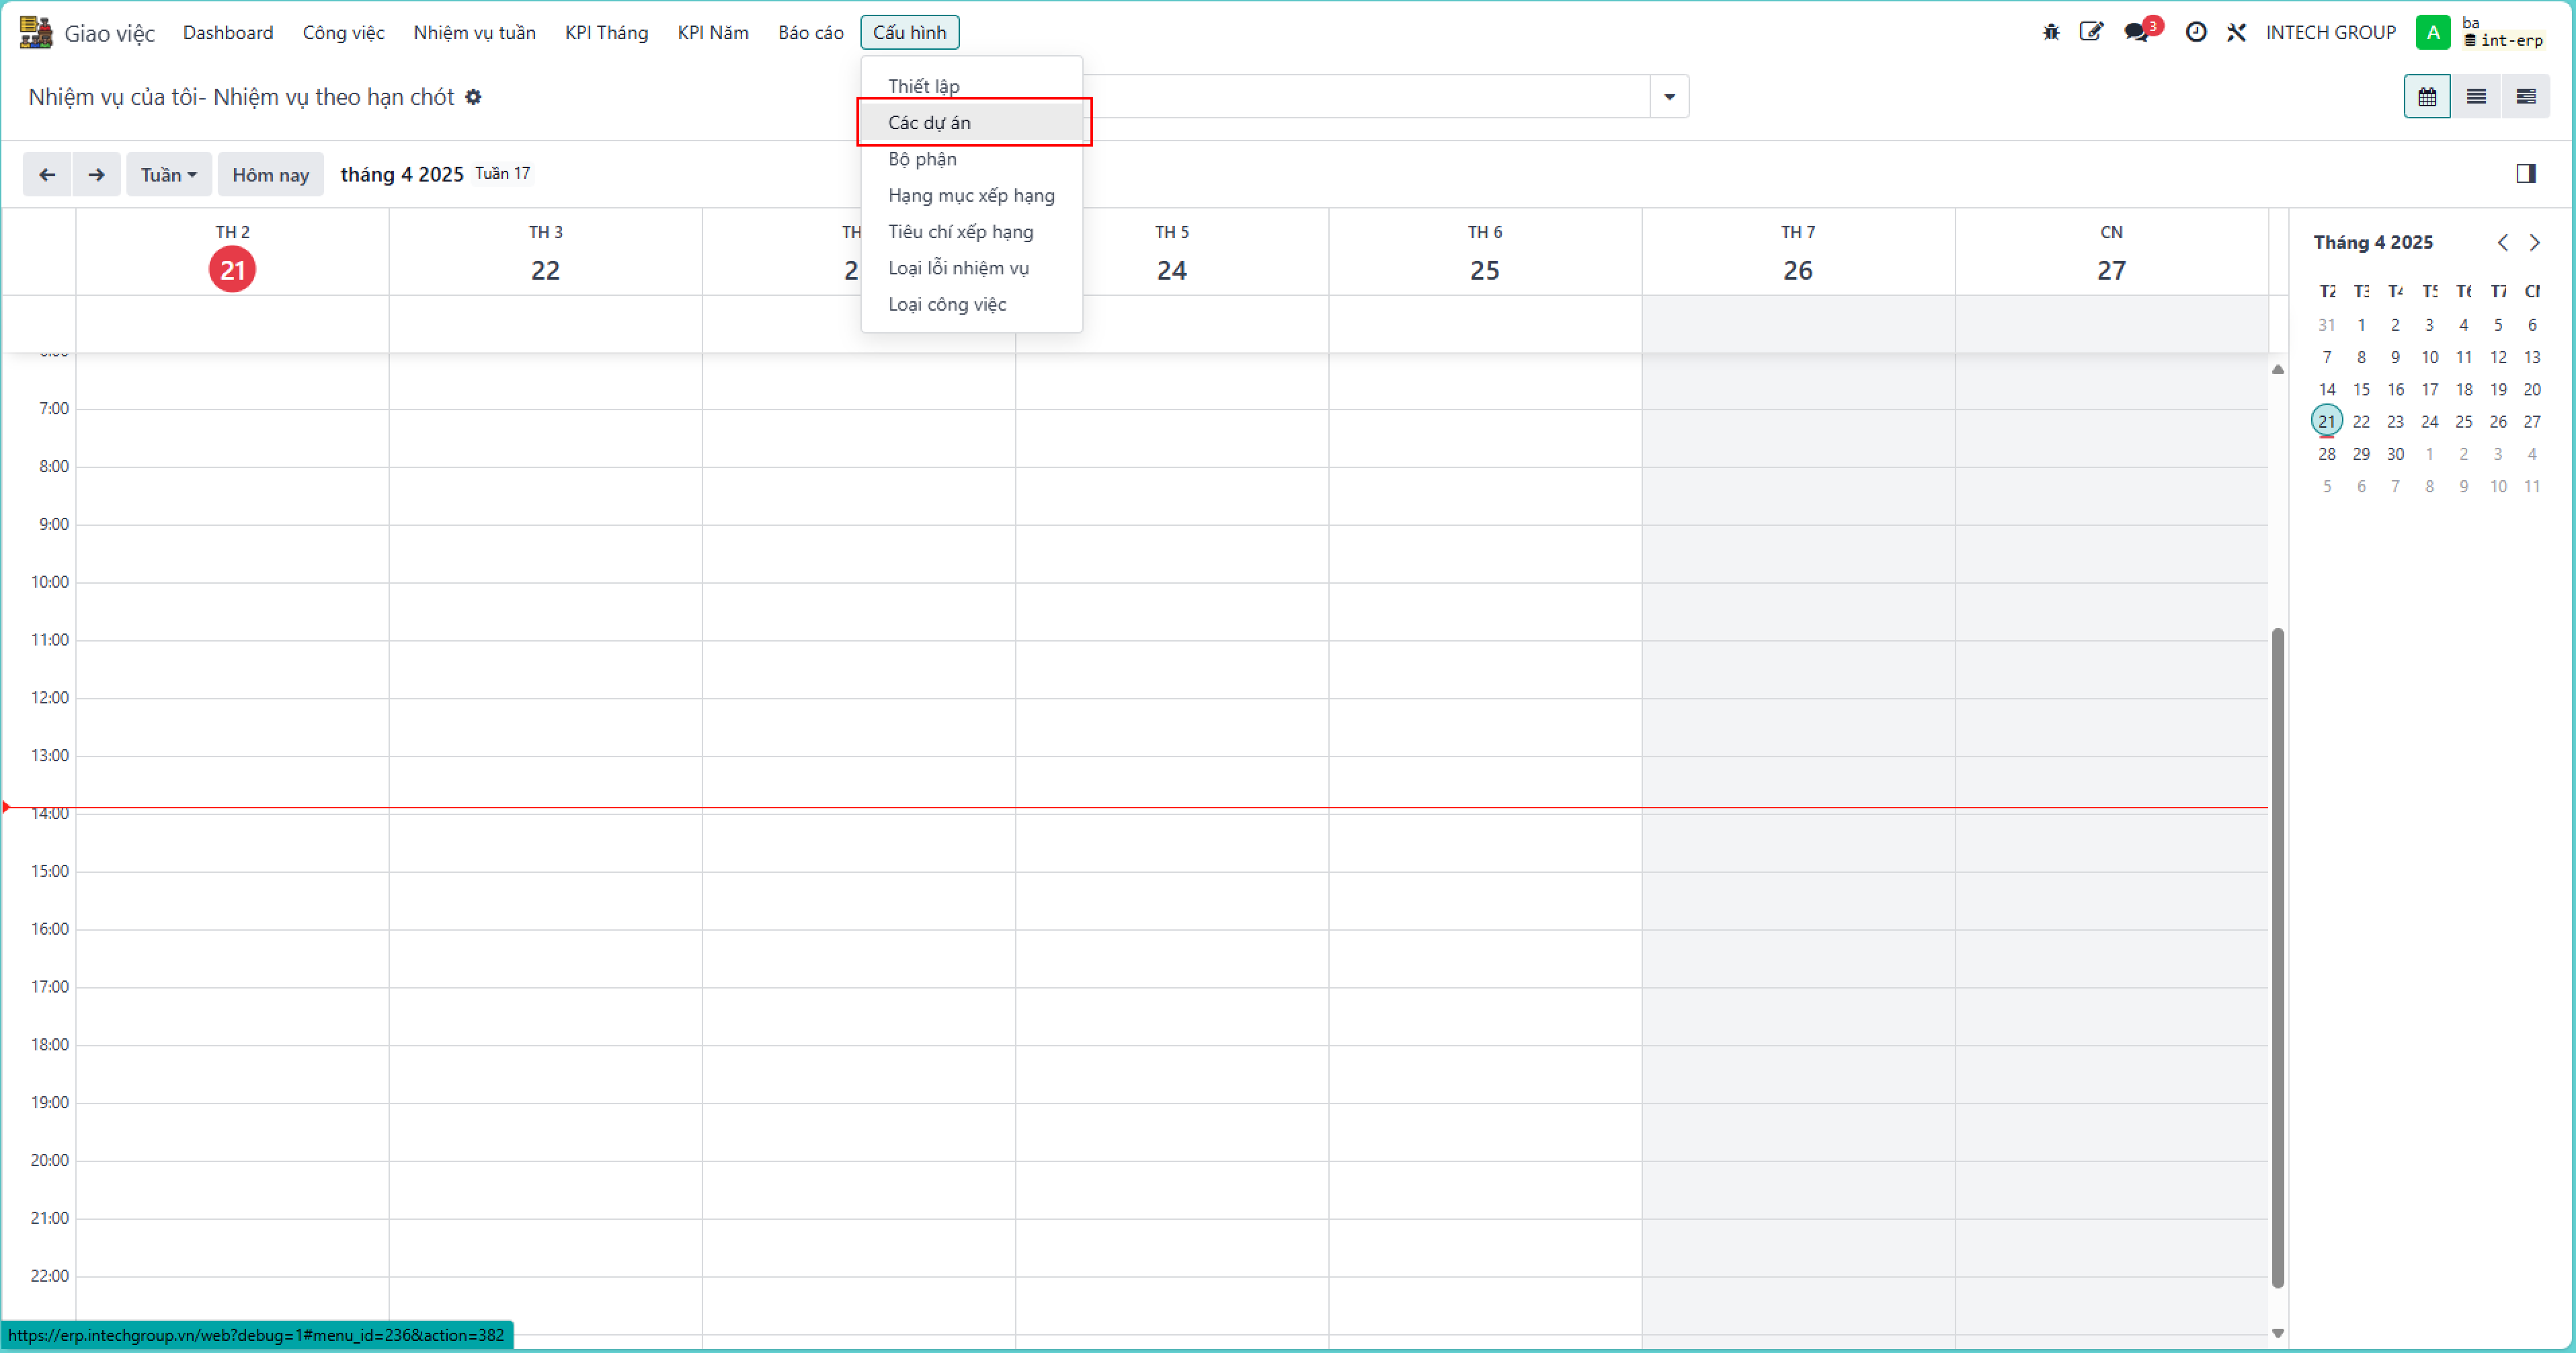Switch to calendar view
This screenshot has height=1353, width=2576.
pos(2427,97)
